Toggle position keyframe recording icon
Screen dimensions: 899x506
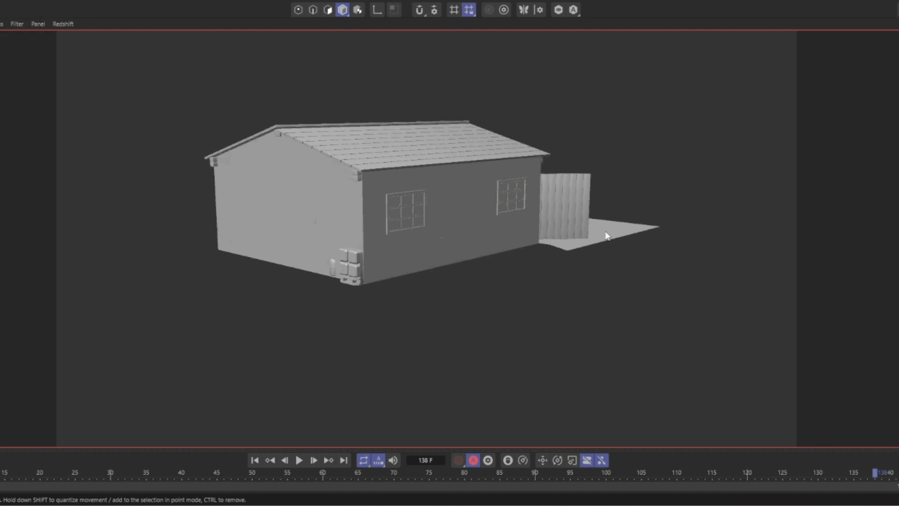coord(543,461)
